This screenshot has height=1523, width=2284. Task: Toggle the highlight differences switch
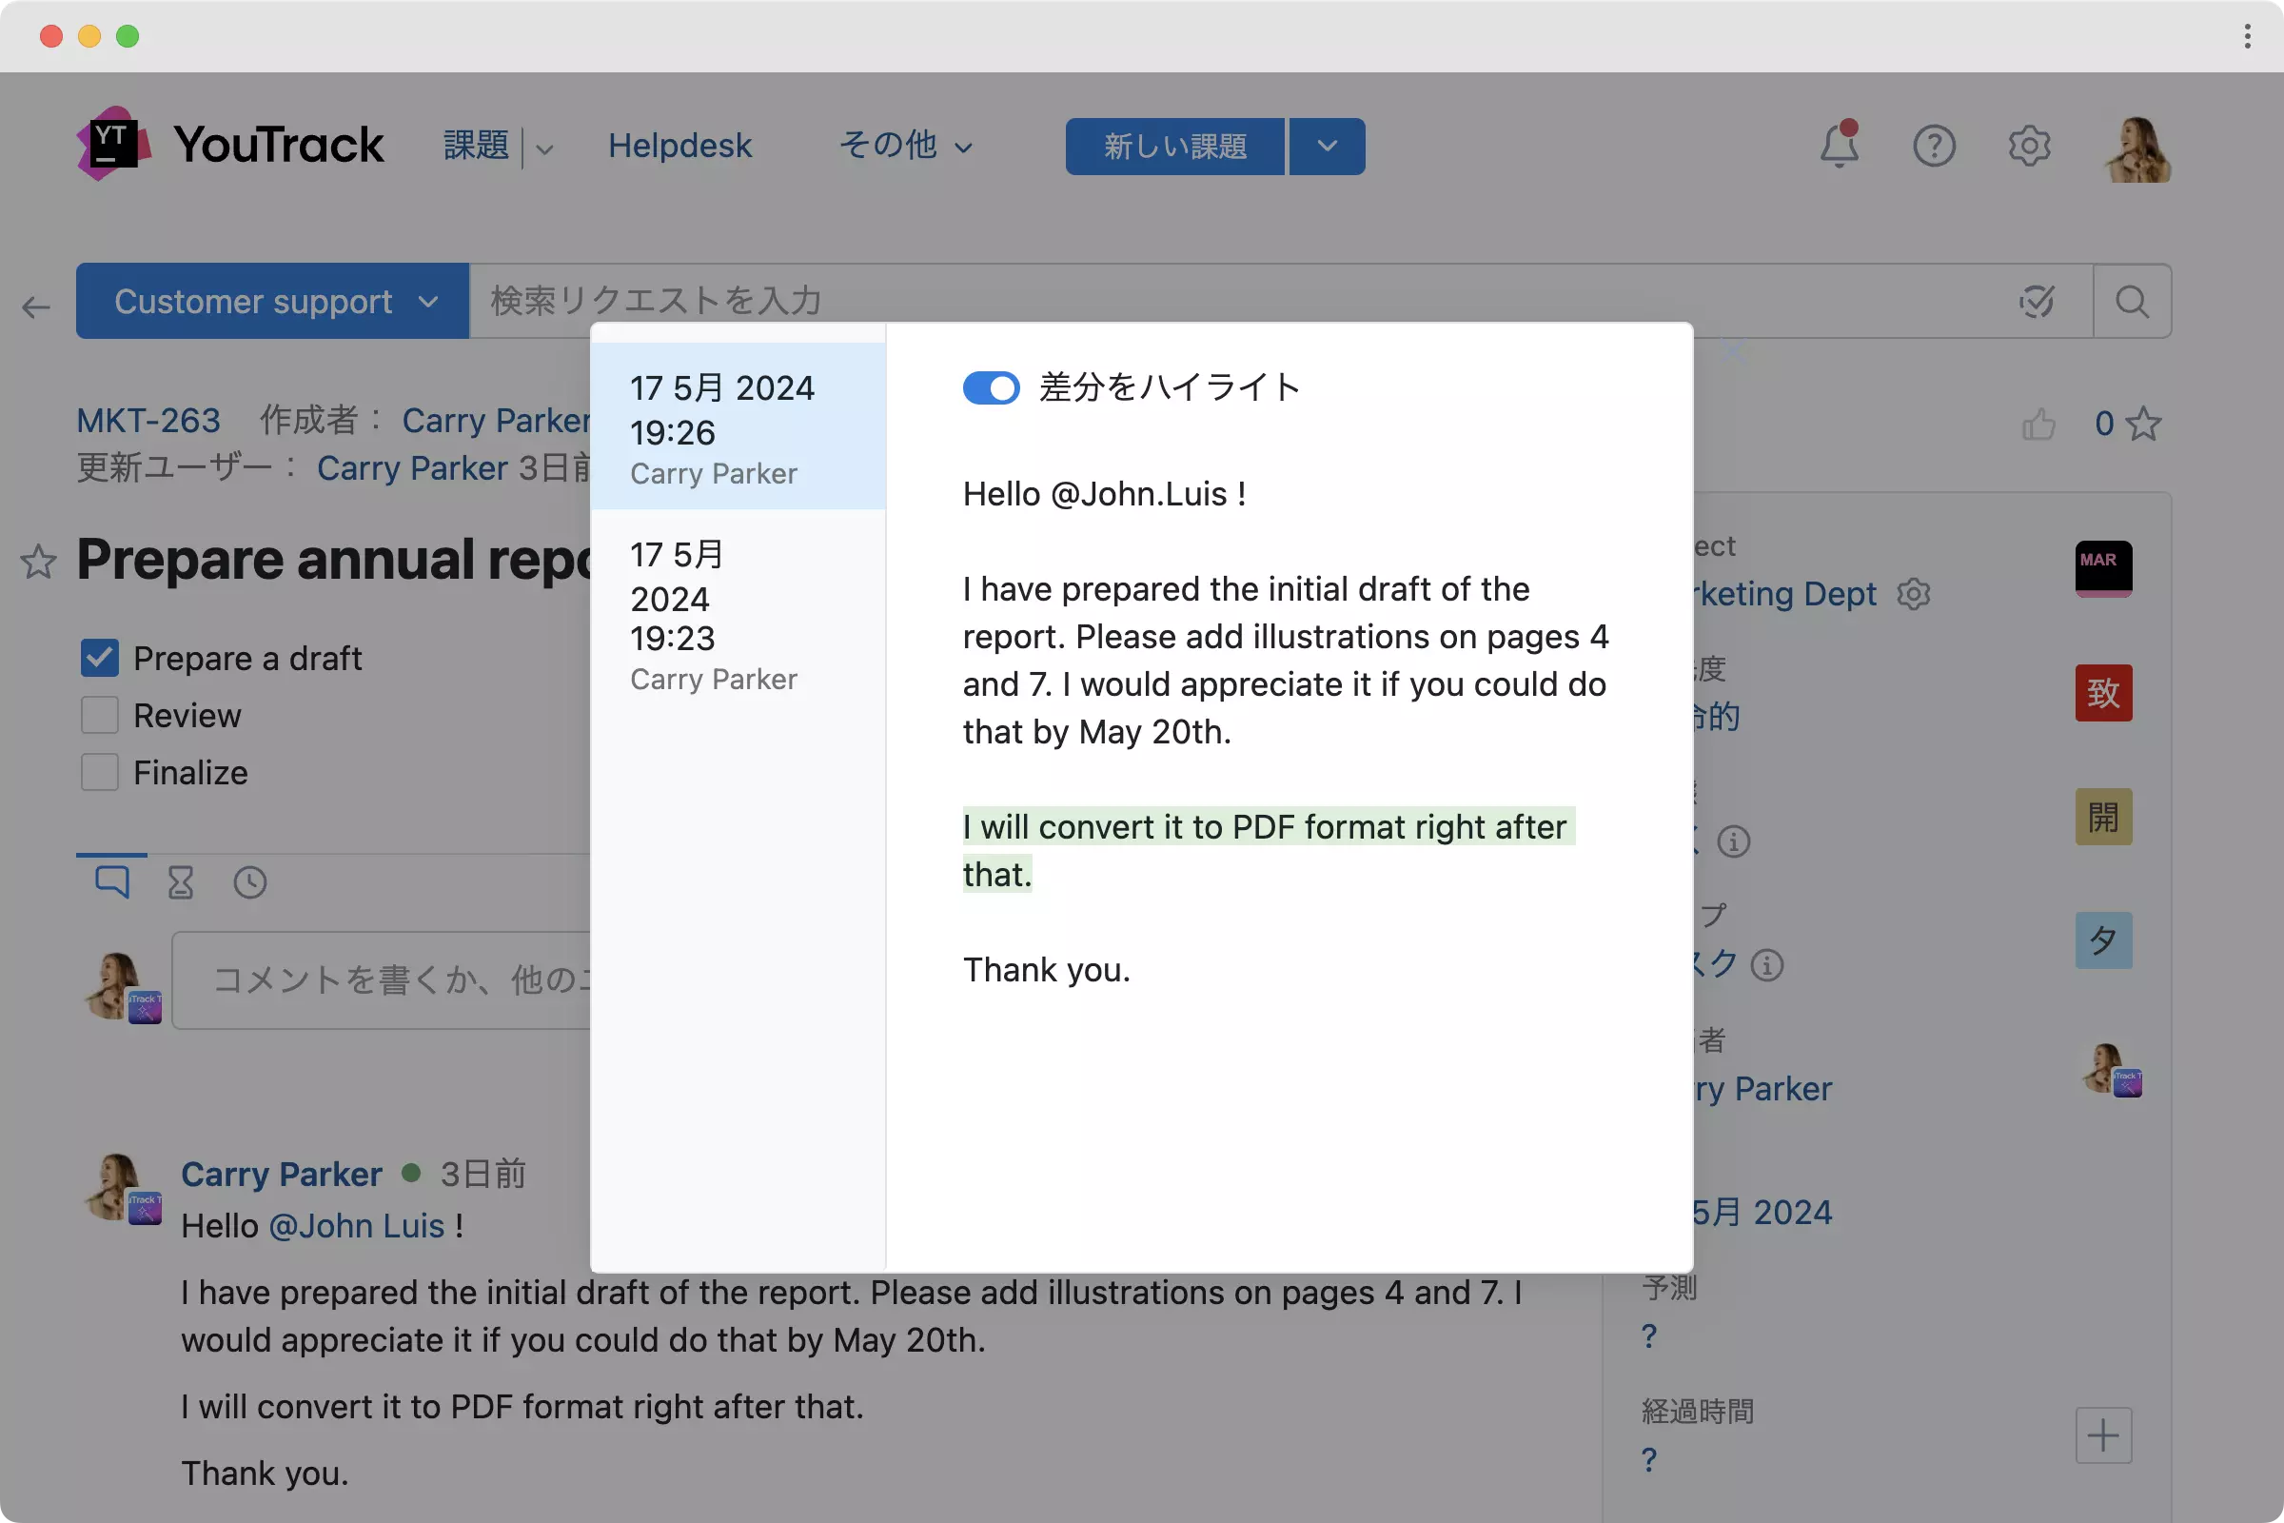(x=991, y=387)
